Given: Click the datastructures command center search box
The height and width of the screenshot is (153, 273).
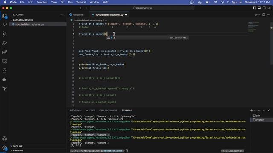Looking at the screenshot, I should tap(142, 8).
